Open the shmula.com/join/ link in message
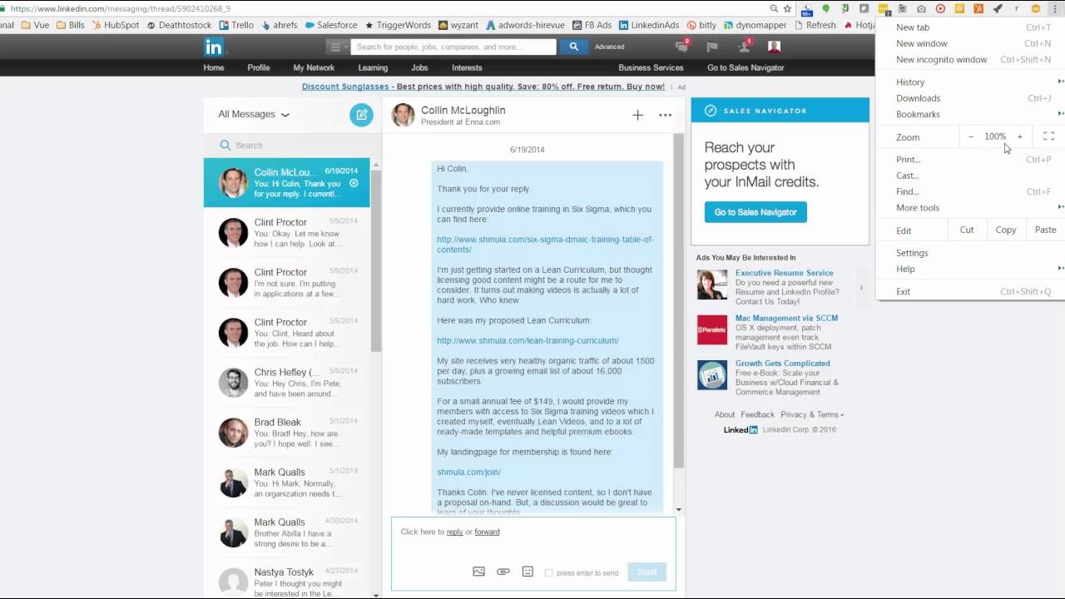This screenshot has height=599, width=1065. pos(468,472)
